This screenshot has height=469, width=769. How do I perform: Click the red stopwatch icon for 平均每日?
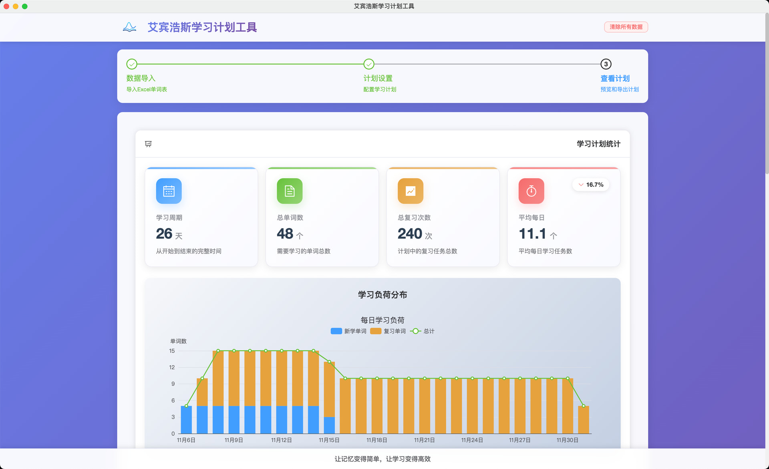pos(531,191)
